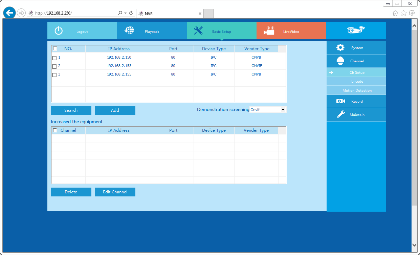The image size is (420, 255).
Task: Check the box for device 192.168.2.155
Action: click(x=54, y=75)
